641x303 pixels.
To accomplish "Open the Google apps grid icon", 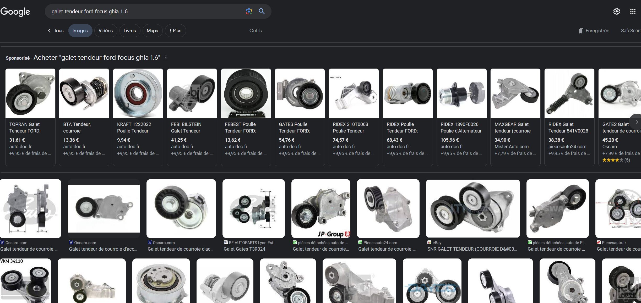I will coord(633,11).
